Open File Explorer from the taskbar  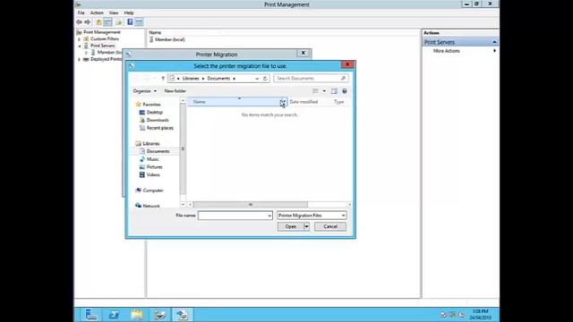(x=137, y=315)
